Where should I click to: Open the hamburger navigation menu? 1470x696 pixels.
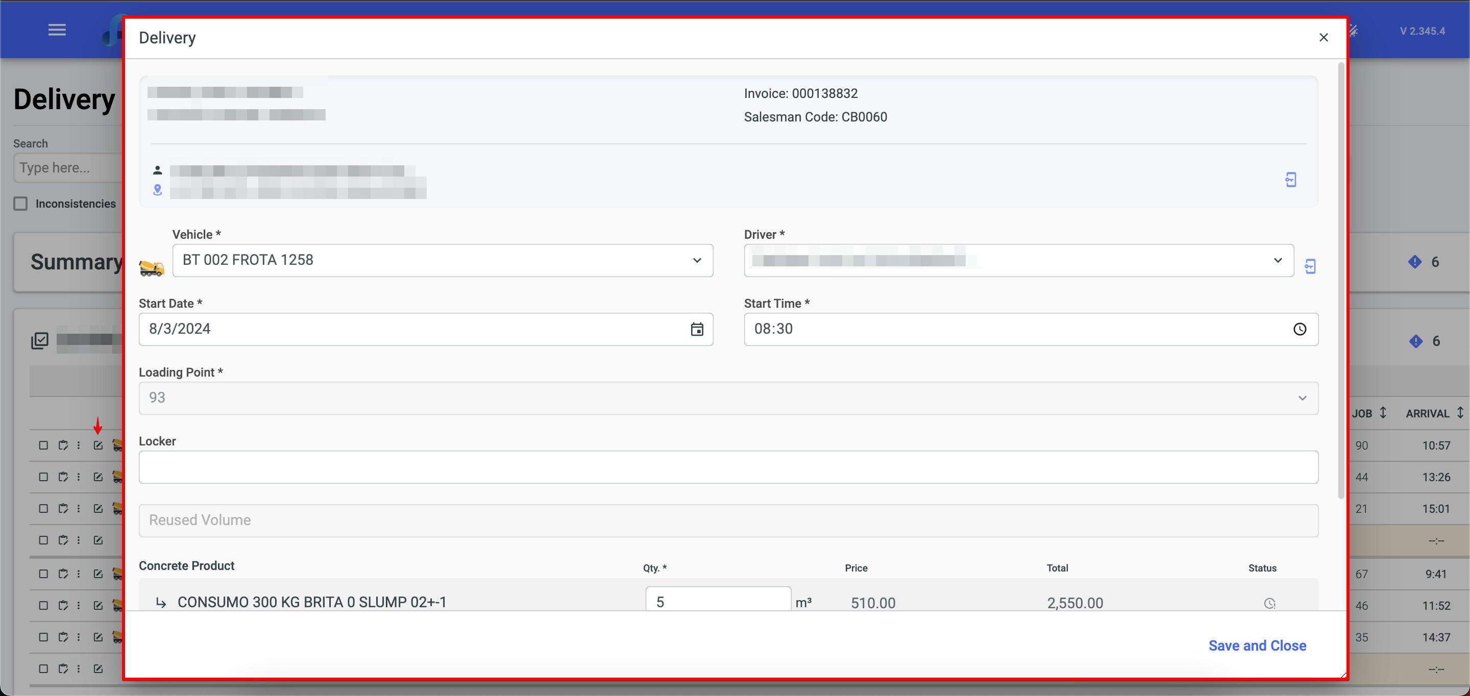(x=57, y=30)
